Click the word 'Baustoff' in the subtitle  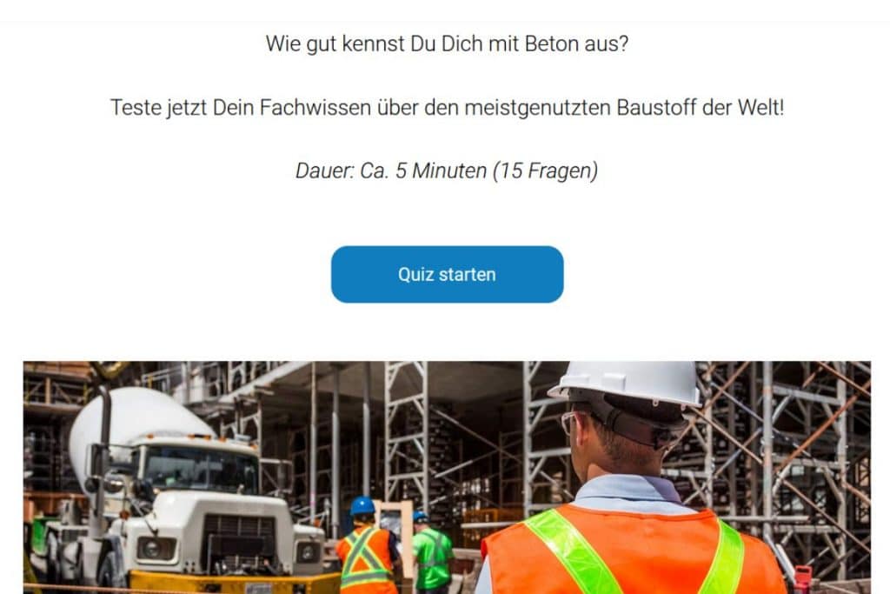tap(656, 107)
